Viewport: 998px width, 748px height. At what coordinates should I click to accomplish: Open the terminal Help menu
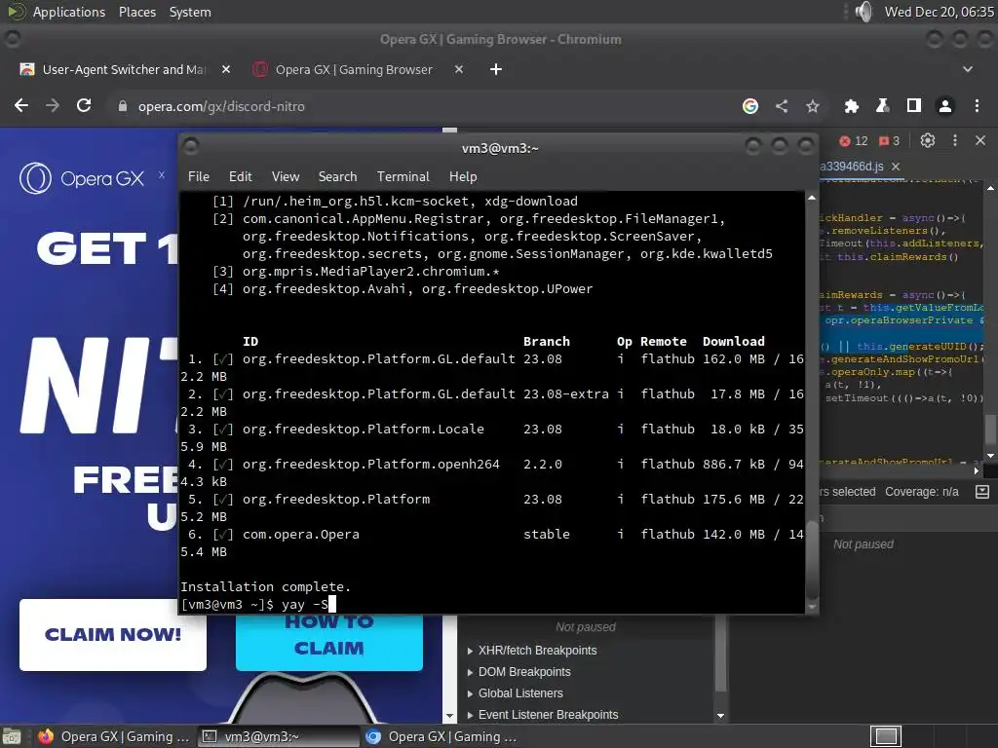coord(463,177)
